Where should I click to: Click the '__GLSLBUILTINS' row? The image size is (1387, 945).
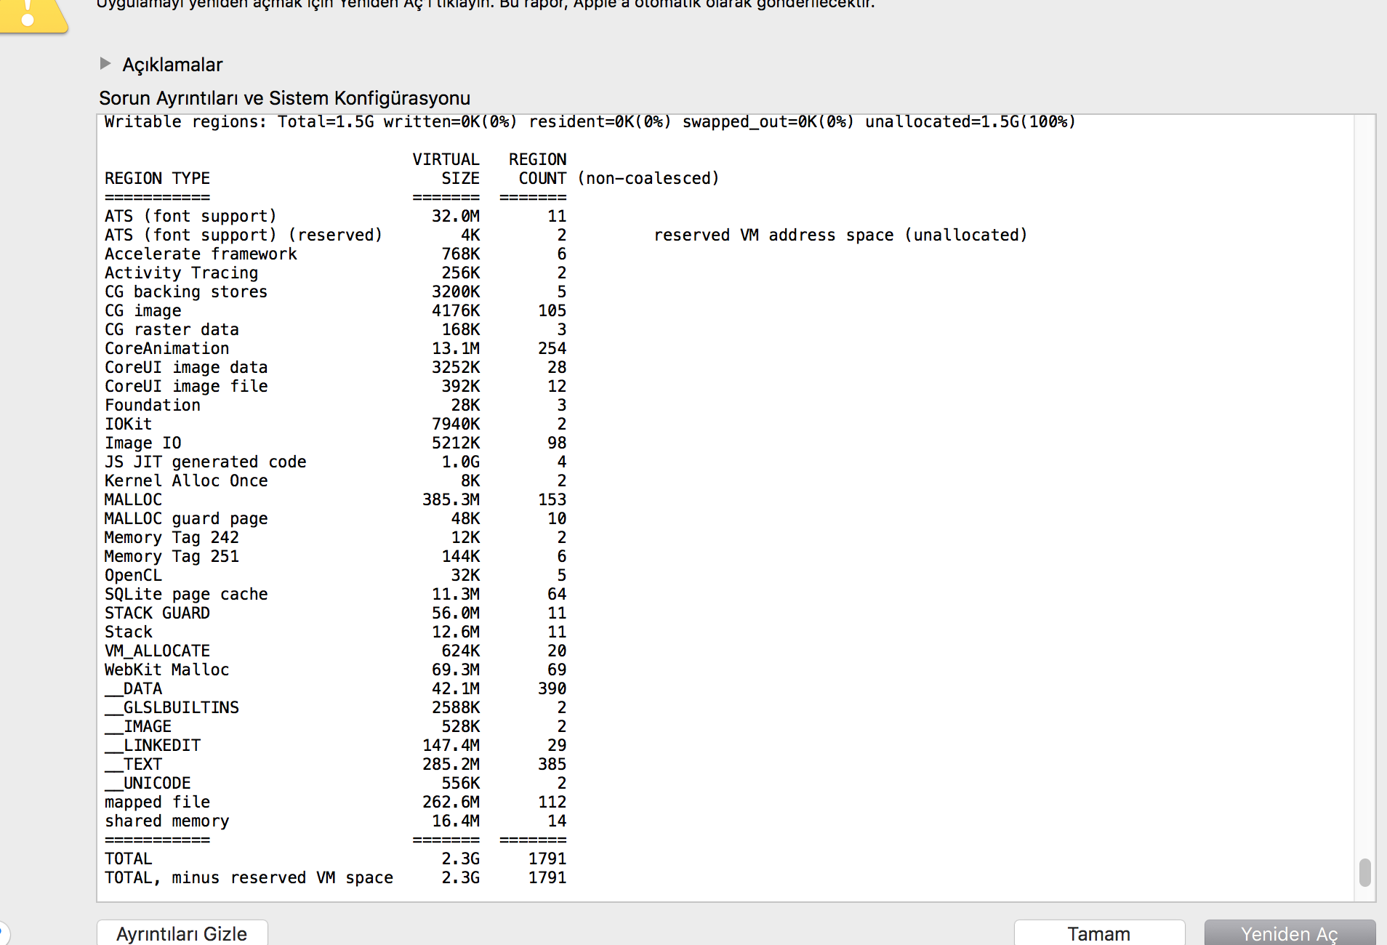coord(335,707)
